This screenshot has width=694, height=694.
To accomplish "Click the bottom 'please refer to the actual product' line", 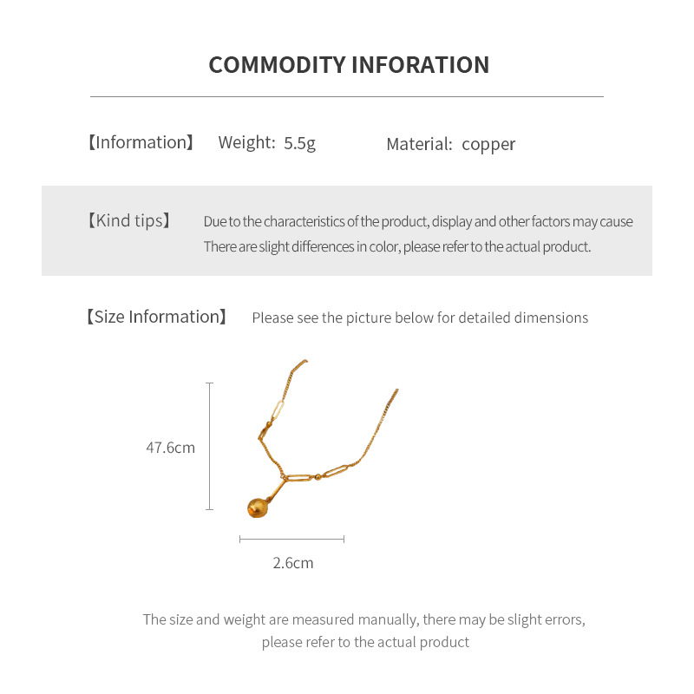I will click(365, 643).
